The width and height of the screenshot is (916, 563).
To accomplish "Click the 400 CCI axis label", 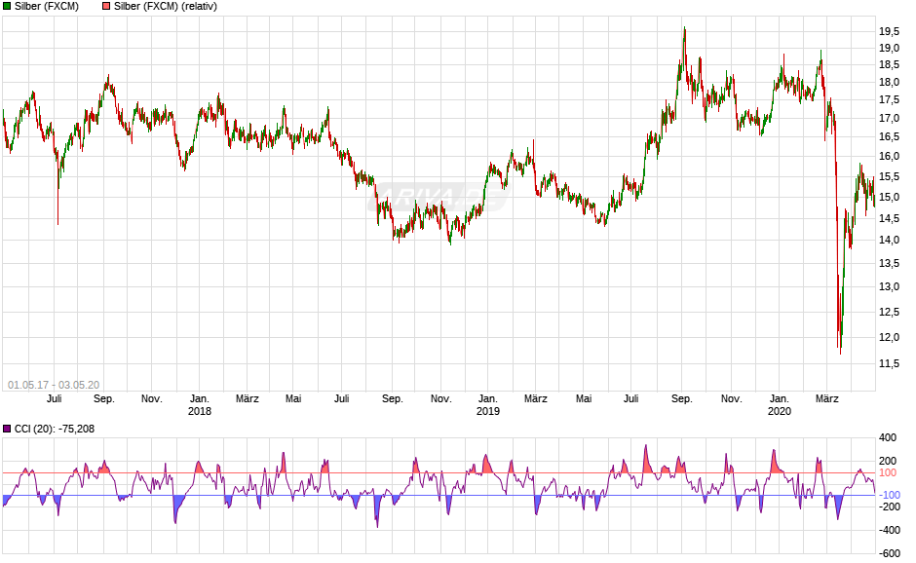I will (888, 438).
